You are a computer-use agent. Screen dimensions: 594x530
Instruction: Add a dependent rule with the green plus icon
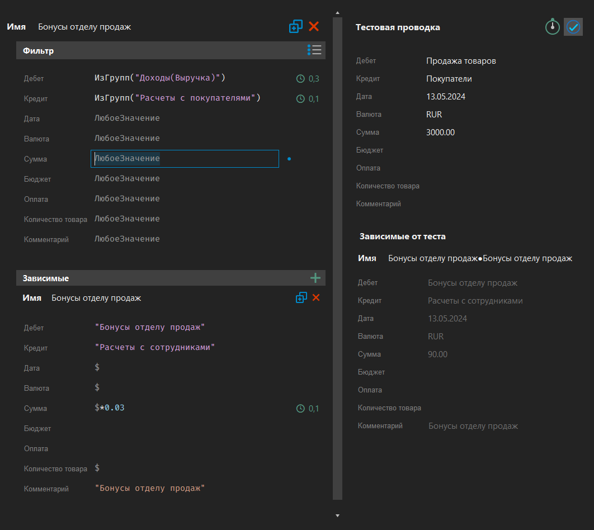pyautogui.click(x=315, y=278)
